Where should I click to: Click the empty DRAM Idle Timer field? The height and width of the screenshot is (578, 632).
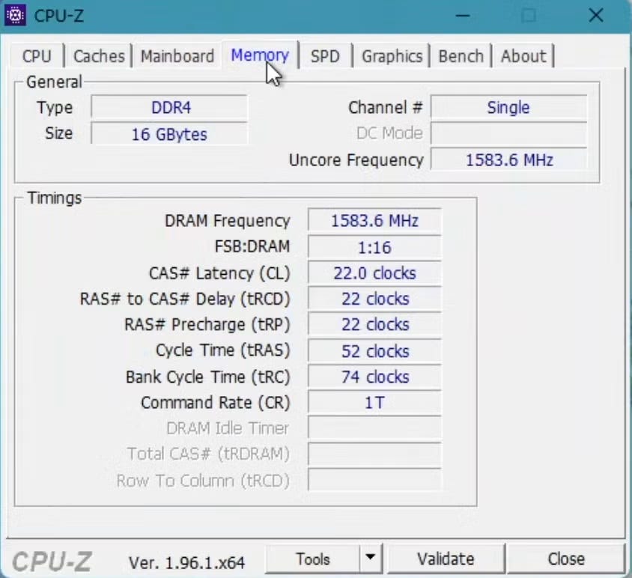click(x=374, y=428)
